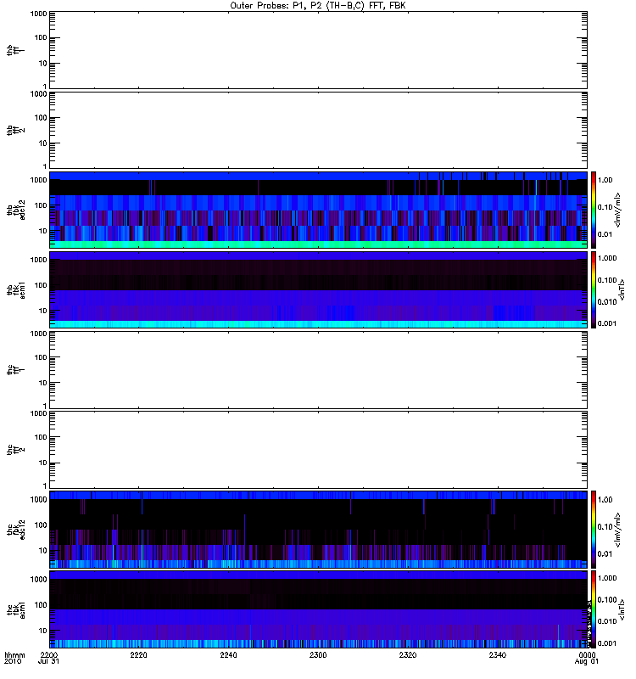Click the 2220 time axis label
Viewport: 636px width, 679px height.
pos(138,654)
